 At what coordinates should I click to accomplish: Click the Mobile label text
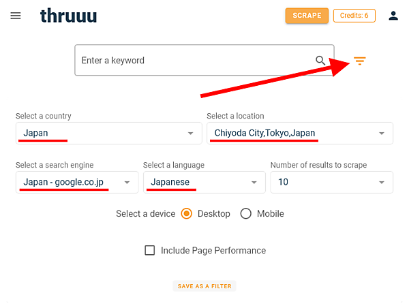(x=271, y=213)
